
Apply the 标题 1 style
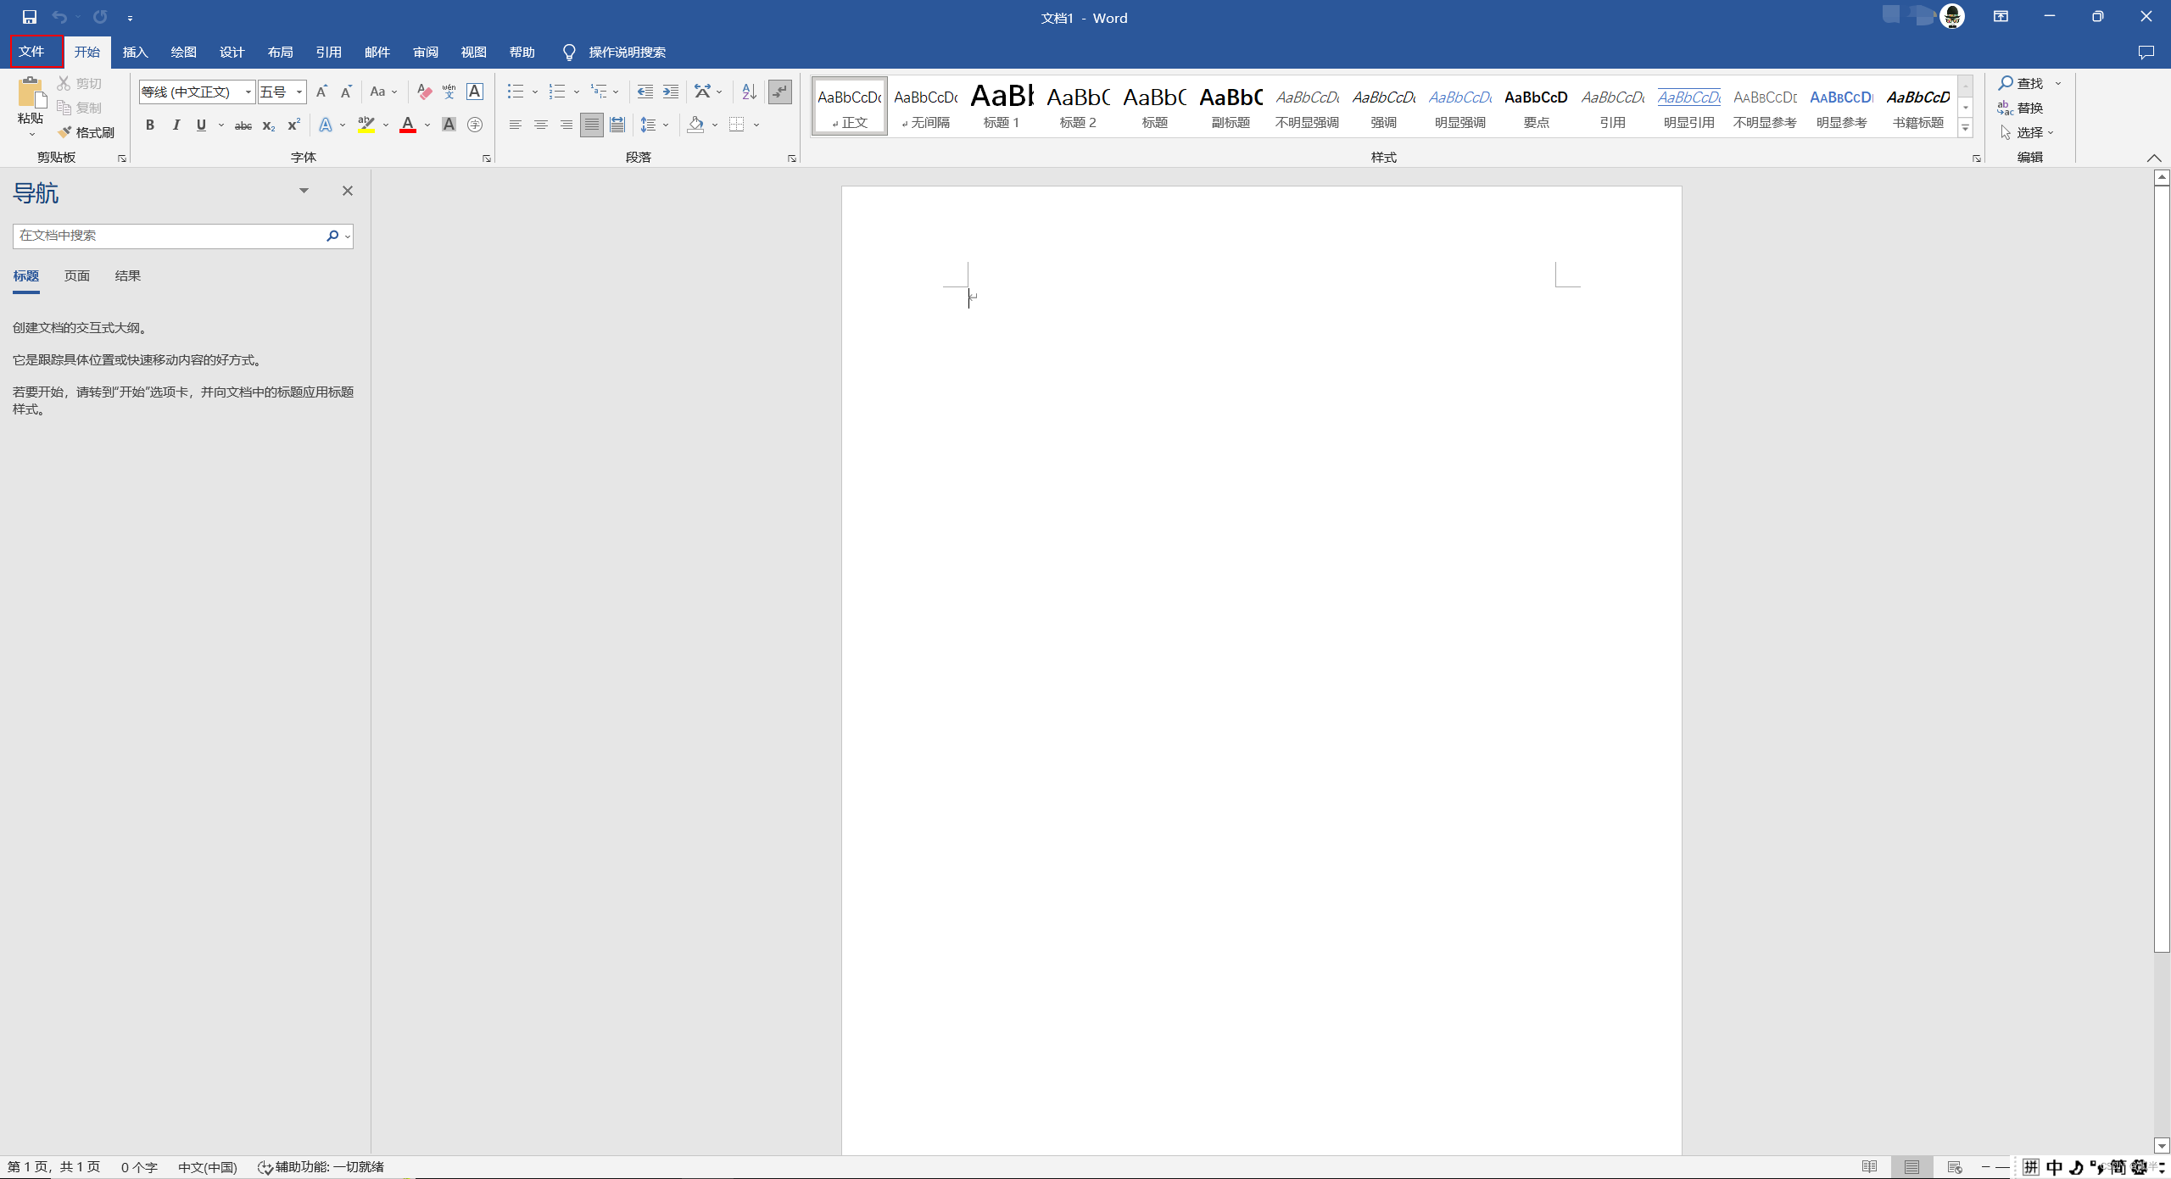pos(1002,106)
